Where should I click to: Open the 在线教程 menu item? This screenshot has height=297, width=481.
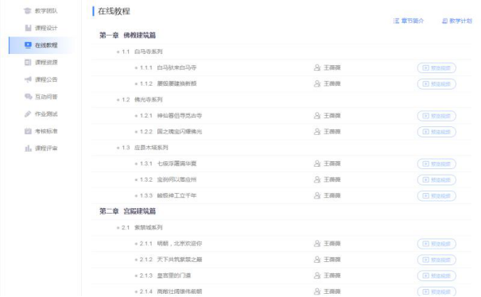click(x=41, y=45)
